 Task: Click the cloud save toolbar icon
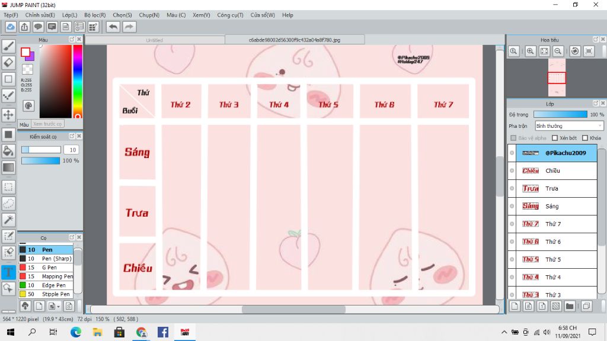[x=11, y=27]
